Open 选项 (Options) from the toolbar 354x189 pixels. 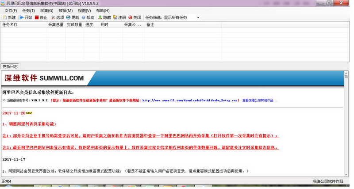pos(58,17)
